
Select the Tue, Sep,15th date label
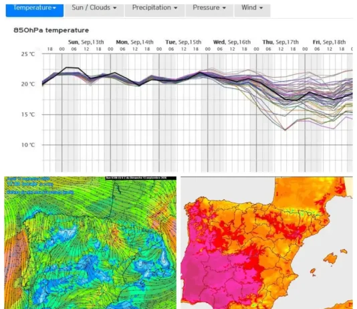(183, 42)
